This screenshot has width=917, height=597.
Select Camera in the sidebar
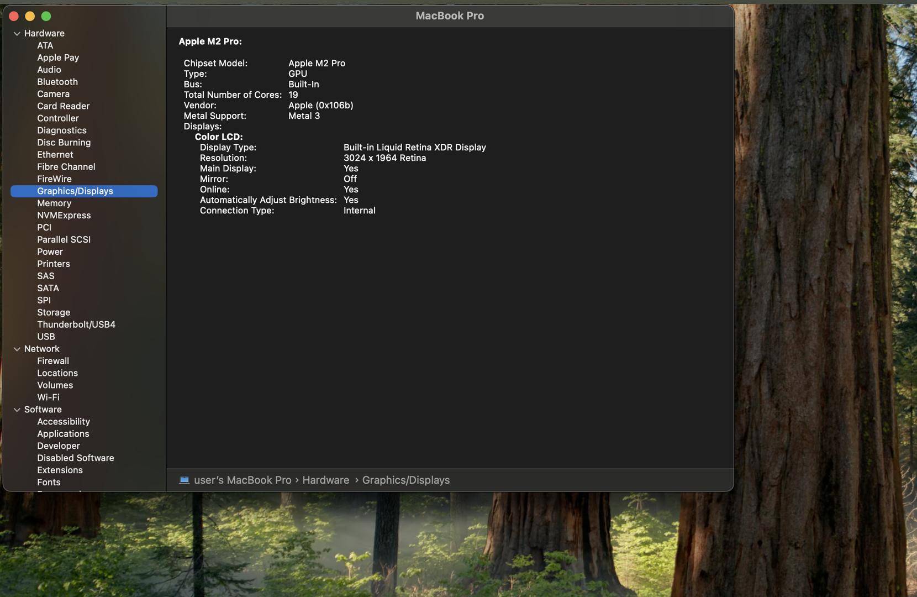[54, 95]
